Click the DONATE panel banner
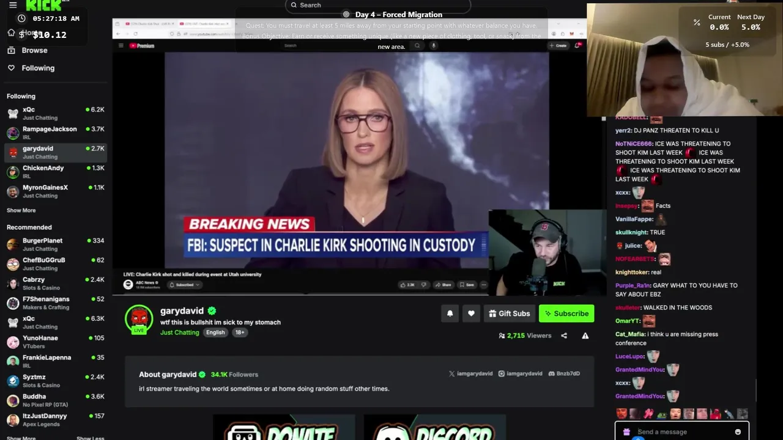Image resolution: width=783 pixels, height=440 pixels. point(283,427)
